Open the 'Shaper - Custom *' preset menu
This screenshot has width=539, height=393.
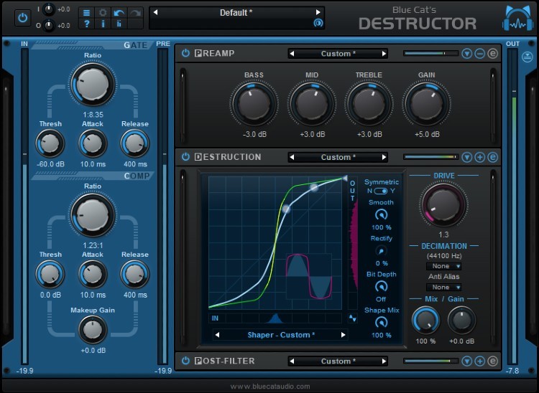click(x=280, y=335)
